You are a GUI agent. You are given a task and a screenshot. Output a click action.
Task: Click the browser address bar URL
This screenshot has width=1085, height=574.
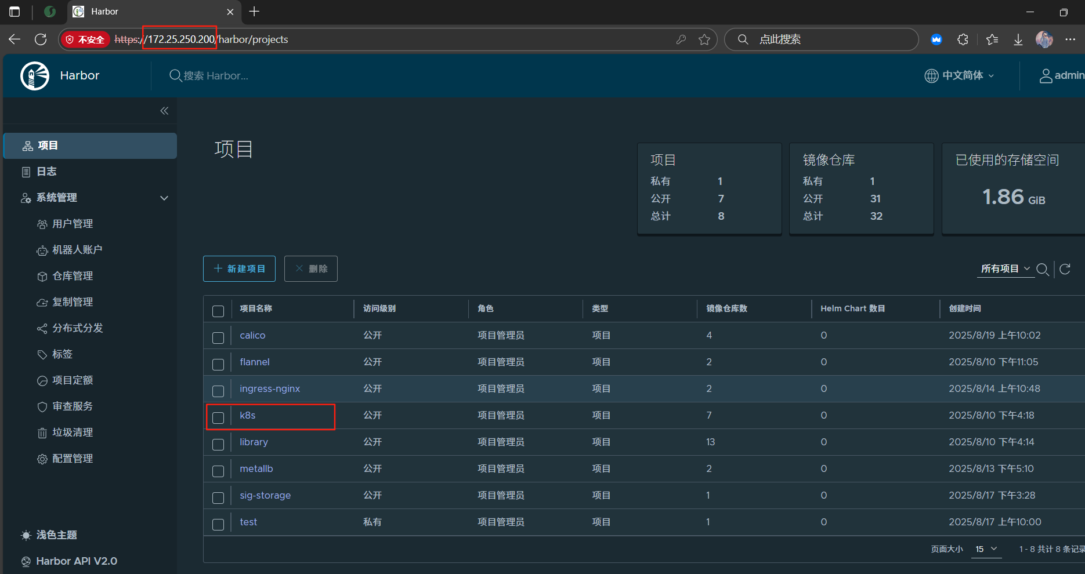(x=201, y=39)
